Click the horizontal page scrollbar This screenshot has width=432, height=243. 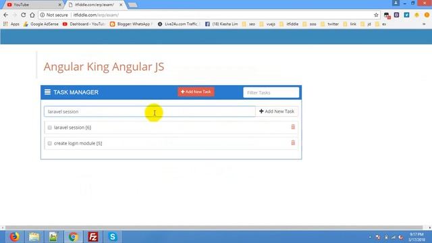tap(214, 227)
